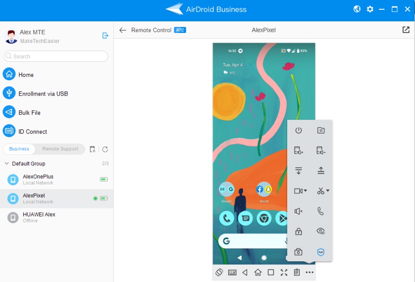Switch remote view to fullscreen
This screenshot has height=282, width=415.
tap(284, 272)
